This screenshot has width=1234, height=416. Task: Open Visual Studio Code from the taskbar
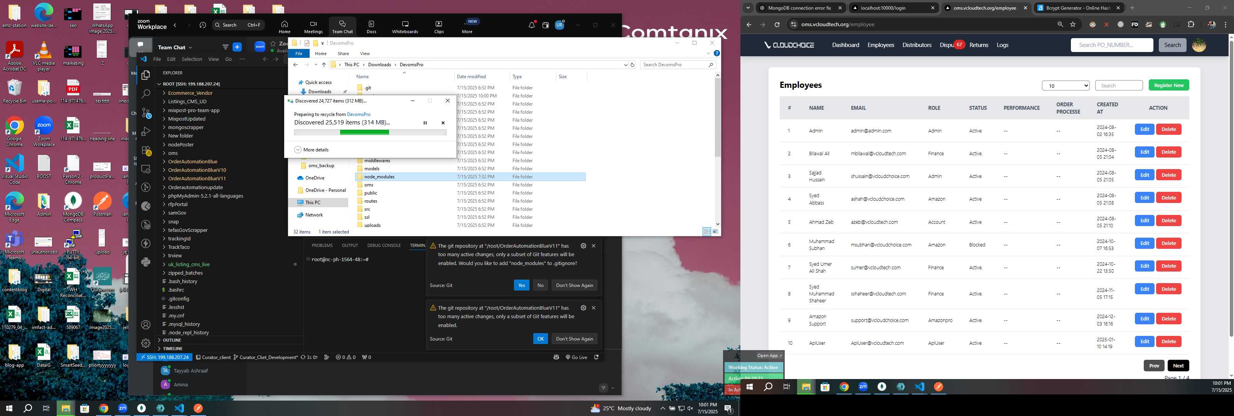(179, 408)
